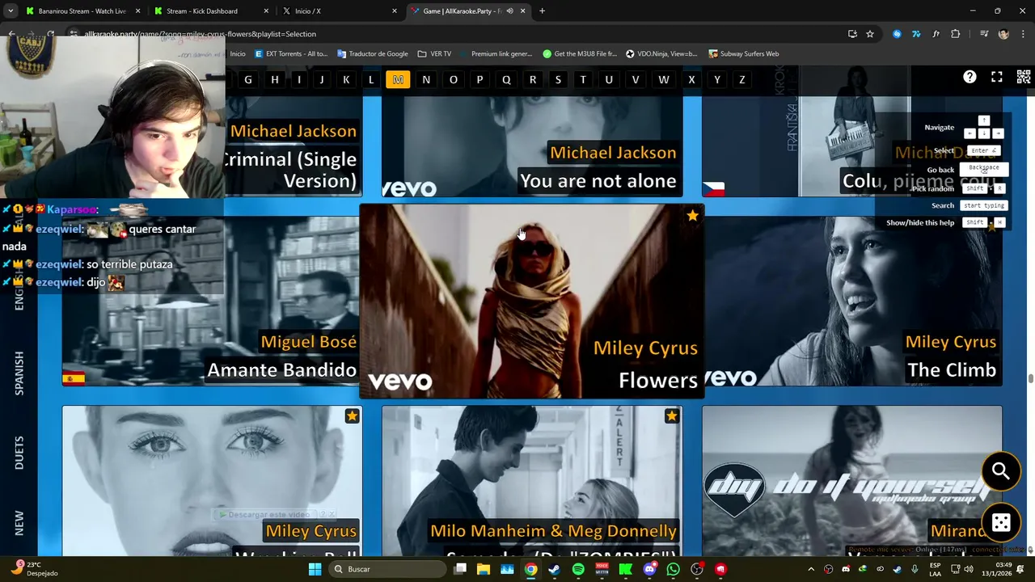Click the up arrow navigate key
The height and width of the screenshot is (582, 1035).
(983, 121)
